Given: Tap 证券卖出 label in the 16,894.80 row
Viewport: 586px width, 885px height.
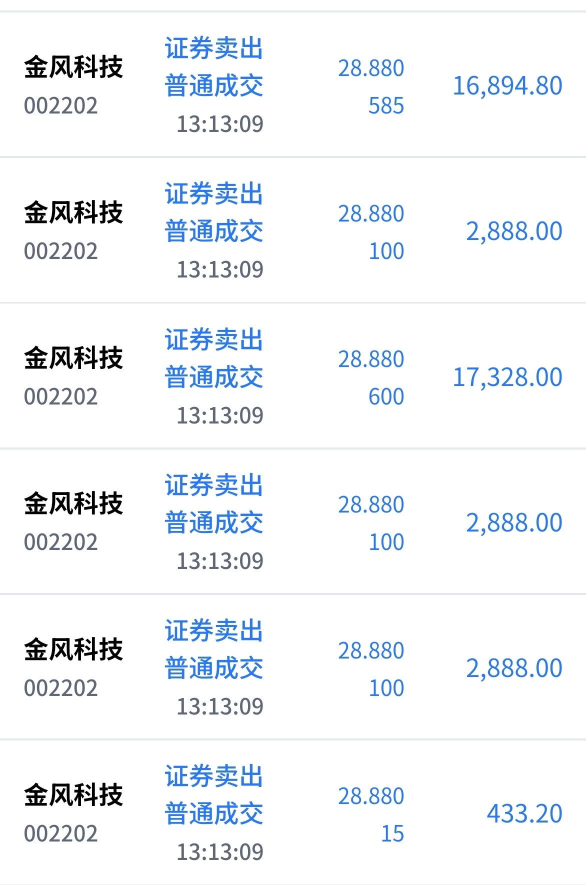Looking at the screenshot, I should point(213,48).
